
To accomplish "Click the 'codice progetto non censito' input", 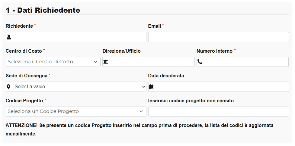I will pos(218,111).
